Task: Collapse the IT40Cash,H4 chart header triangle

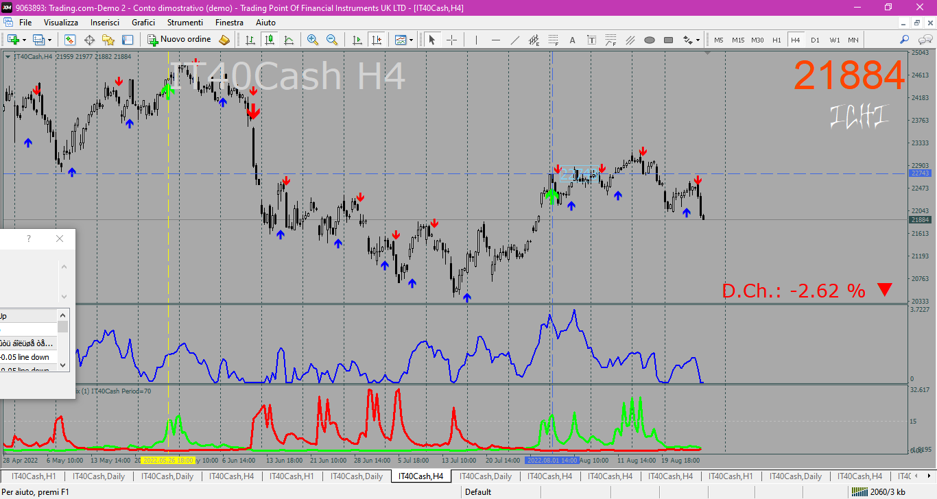Action: pyautogui.click(x=8, y=56)
